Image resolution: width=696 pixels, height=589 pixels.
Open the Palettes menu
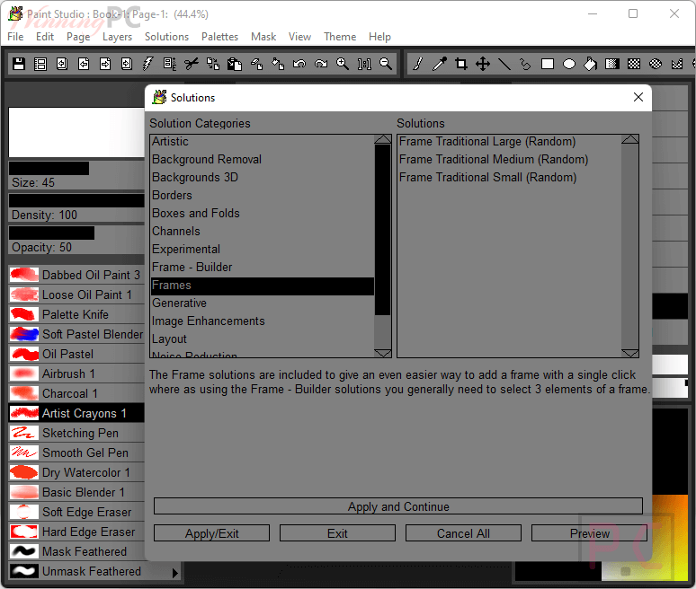219,37
